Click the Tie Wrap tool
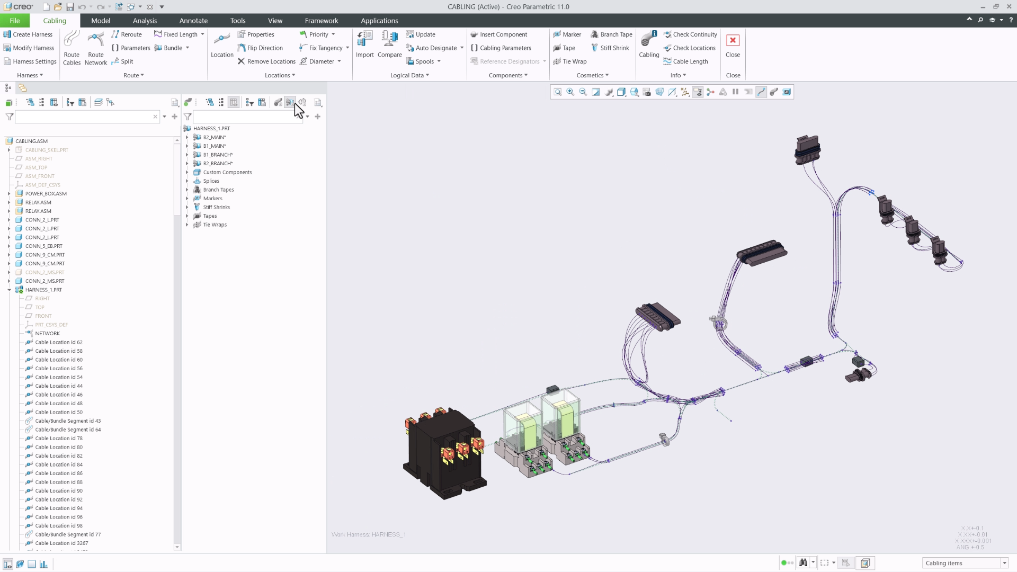 [570, 61]
